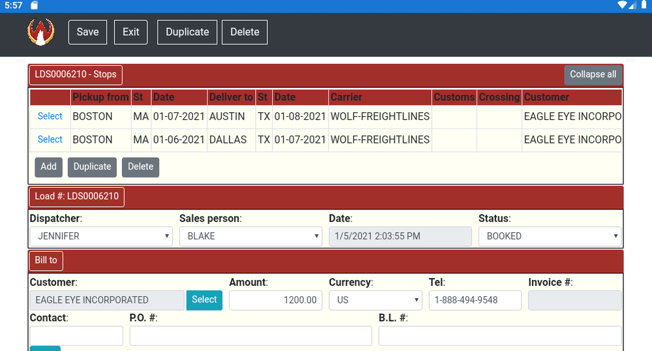Click the flame logo icon
This screenshot has height=351, width=652.
click(40, 32)
